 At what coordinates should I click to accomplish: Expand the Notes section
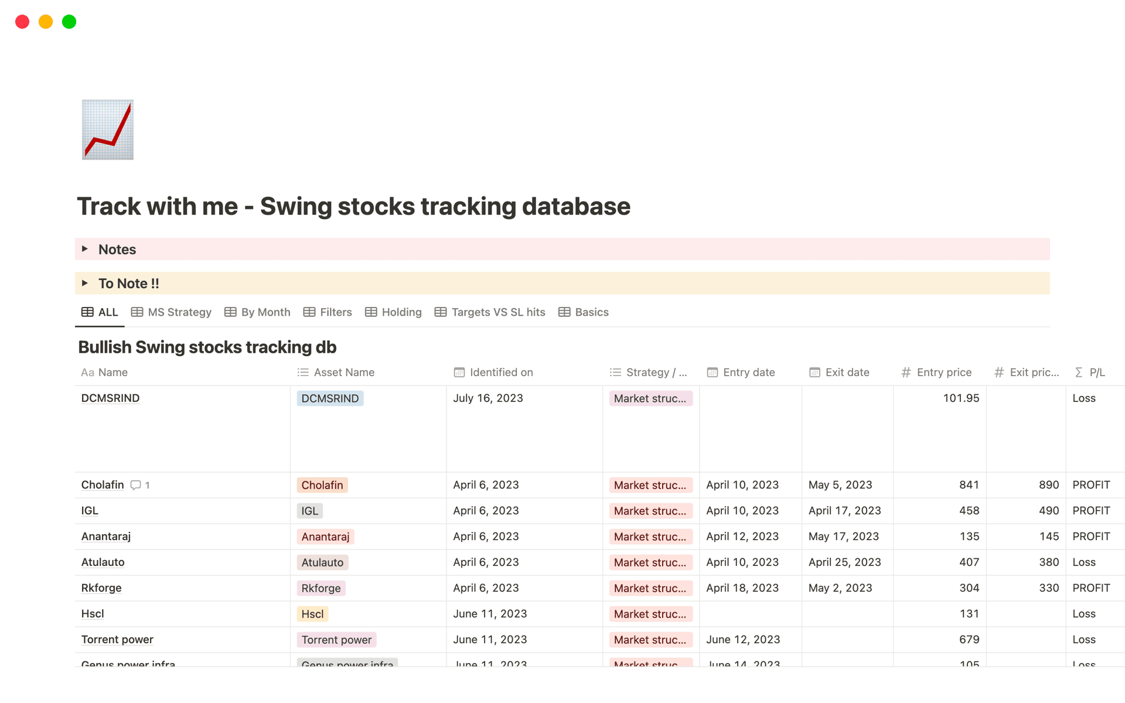pos(85,249)
